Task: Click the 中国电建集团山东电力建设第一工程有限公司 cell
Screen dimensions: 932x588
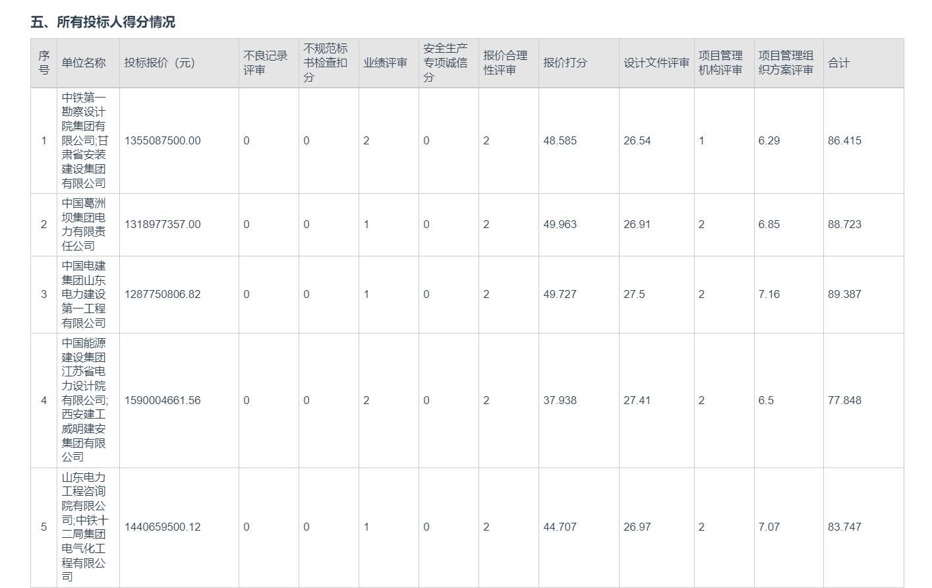Action: (x=84, y=295)
